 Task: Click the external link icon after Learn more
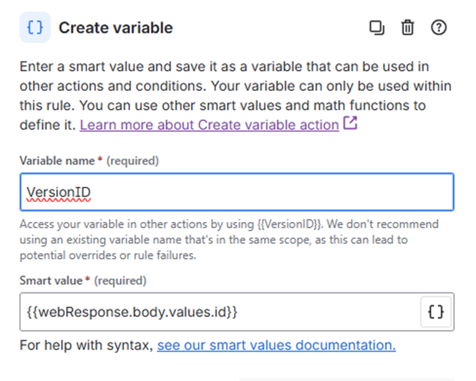click(351, 124)
